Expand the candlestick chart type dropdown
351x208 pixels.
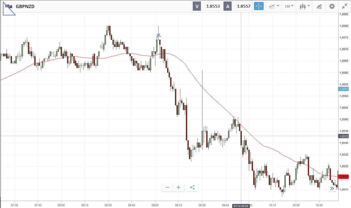pyautogui.click(x=305, y=6)
